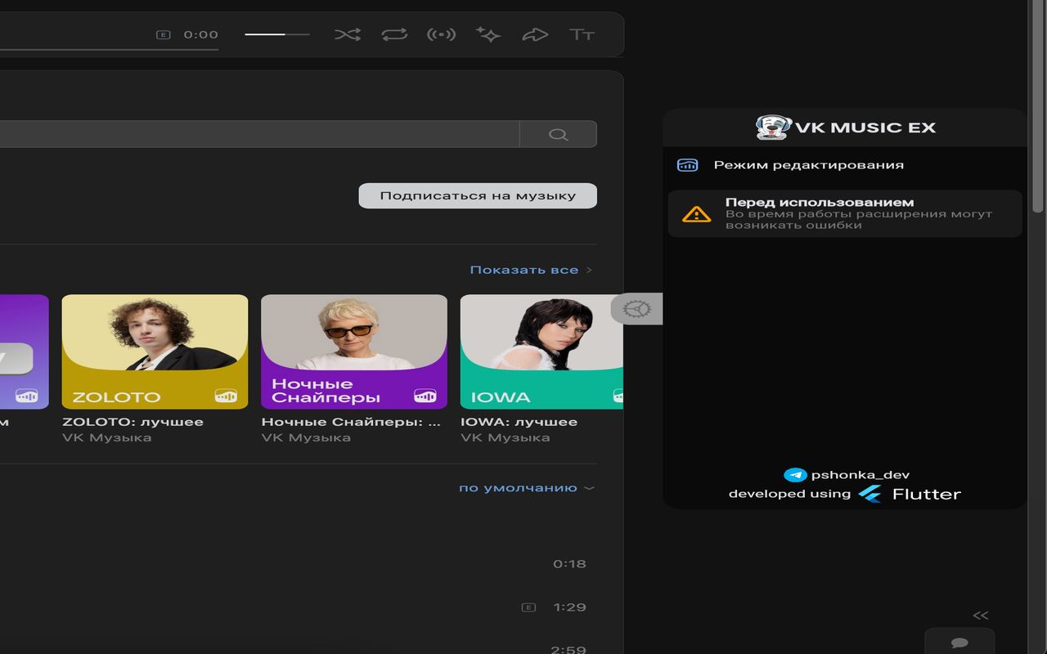Open Показать все link

(x=531, y=270)
